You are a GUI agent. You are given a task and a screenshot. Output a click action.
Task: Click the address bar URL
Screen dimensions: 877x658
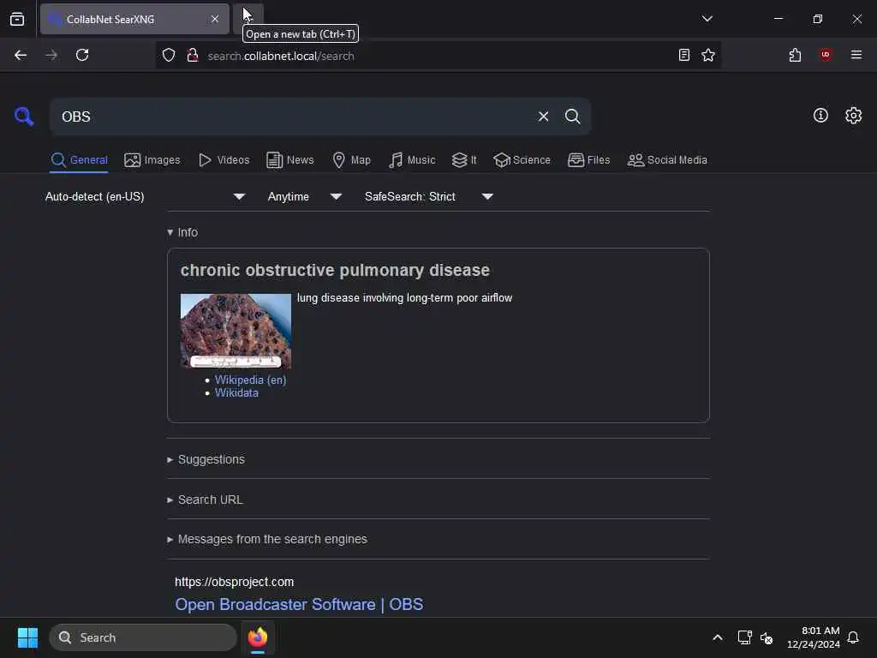point(281,56)
